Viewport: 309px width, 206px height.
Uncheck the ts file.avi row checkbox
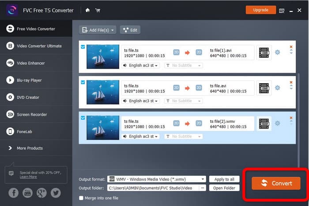pyautogui.click(x=83, y=82)
